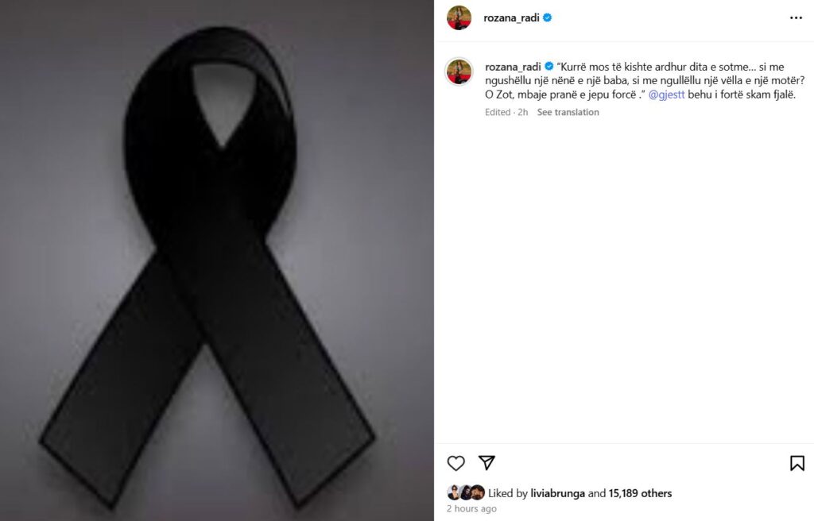The height and width of the screenshot is (521, 814).
Task: Like the post with the heart icon
Action: coord(455,463)
